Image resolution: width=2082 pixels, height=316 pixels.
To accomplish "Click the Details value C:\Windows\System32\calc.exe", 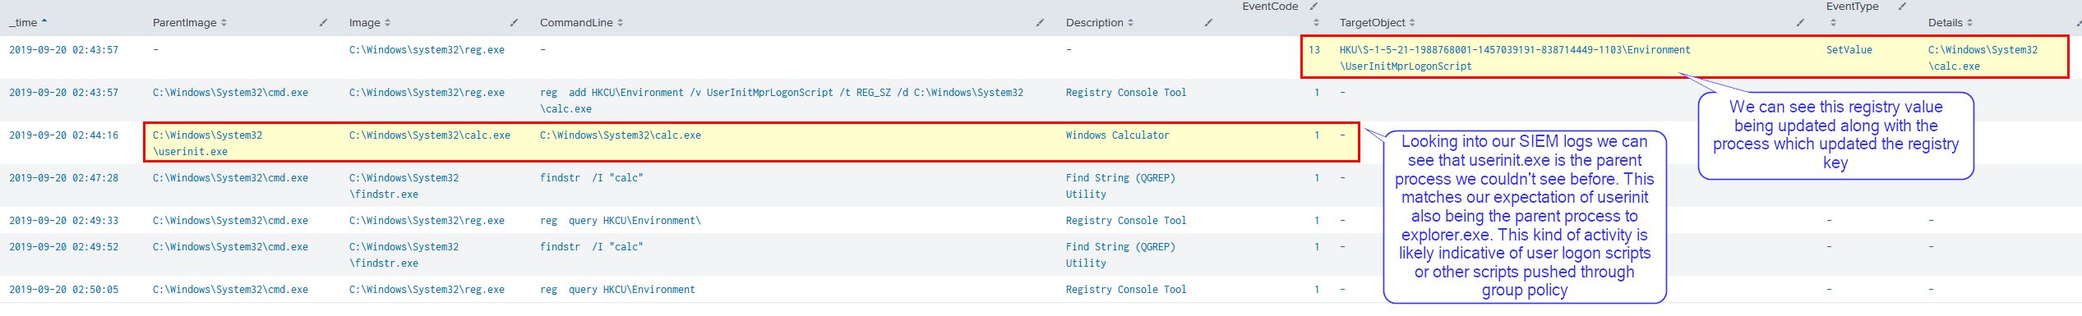I will click(x=1983, y=58).
